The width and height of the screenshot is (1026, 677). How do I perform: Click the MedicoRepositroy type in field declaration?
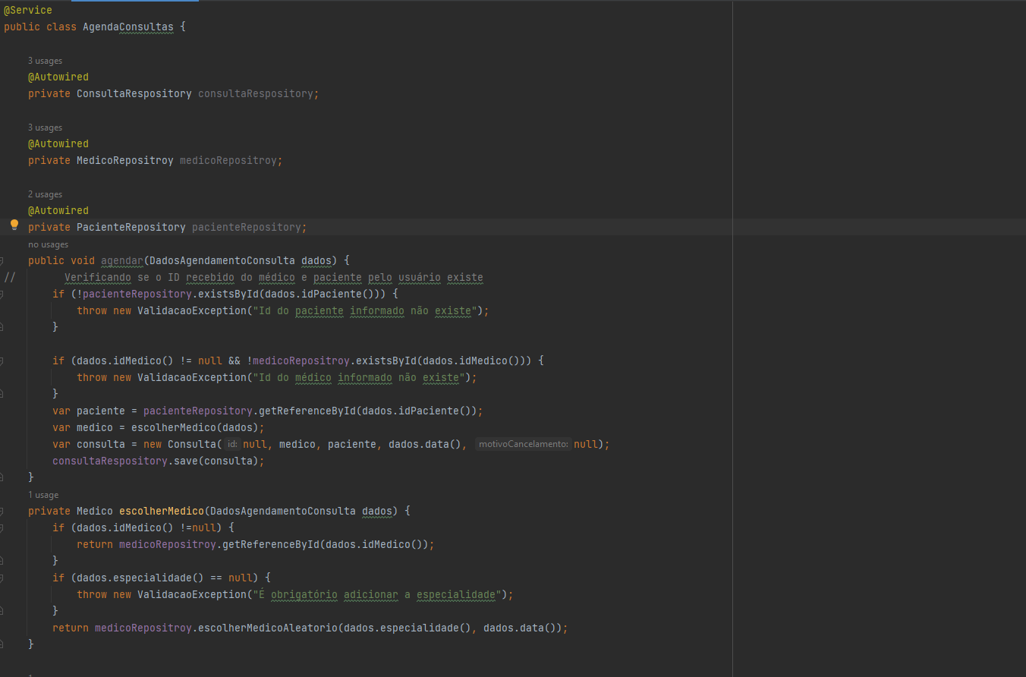(125, 160)
